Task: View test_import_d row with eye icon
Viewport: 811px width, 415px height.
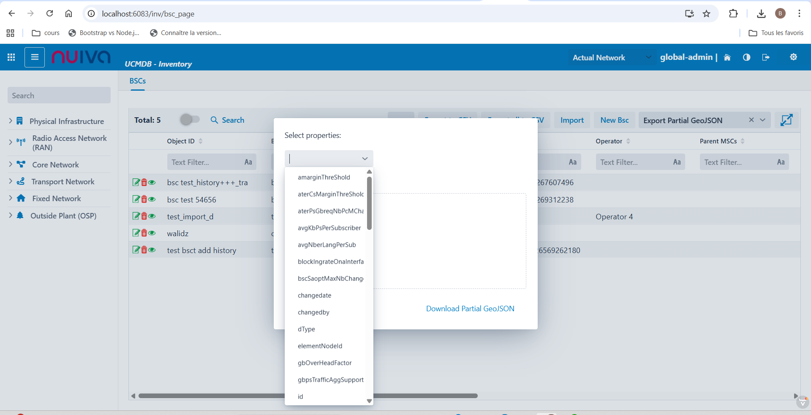Action: [x=152, y=216]
